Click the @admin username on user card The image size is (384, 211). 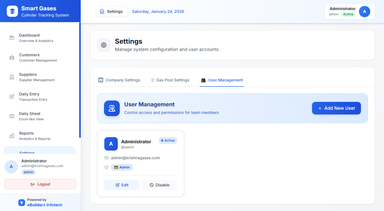tap(128, 147)
